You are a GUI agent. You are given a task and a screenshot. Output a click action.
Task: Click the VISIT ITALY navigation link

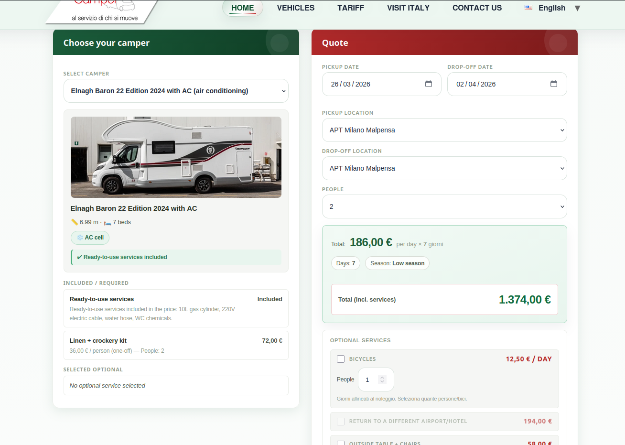[408, 8]
